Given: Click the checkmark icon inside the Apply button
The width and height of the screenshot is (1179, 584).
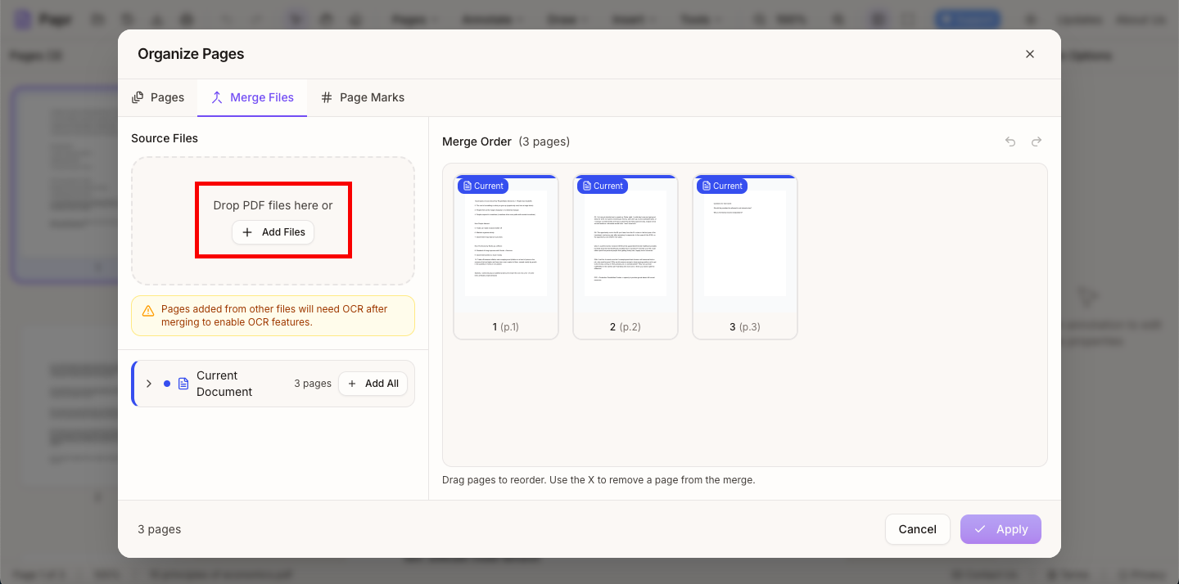Looking at the screenshot, I should pyautogui.click(x=980, y=529).
